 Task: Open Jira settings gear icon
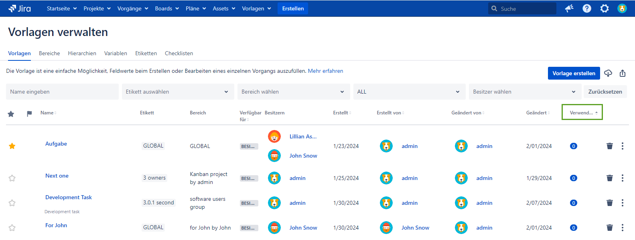coord(604,8)
